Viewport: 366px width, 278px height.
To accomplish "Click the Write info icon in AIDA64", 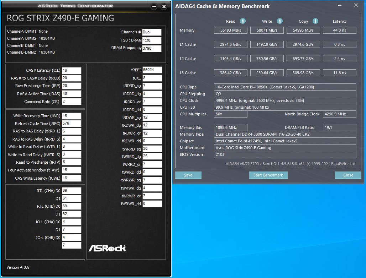I will 279,21.
